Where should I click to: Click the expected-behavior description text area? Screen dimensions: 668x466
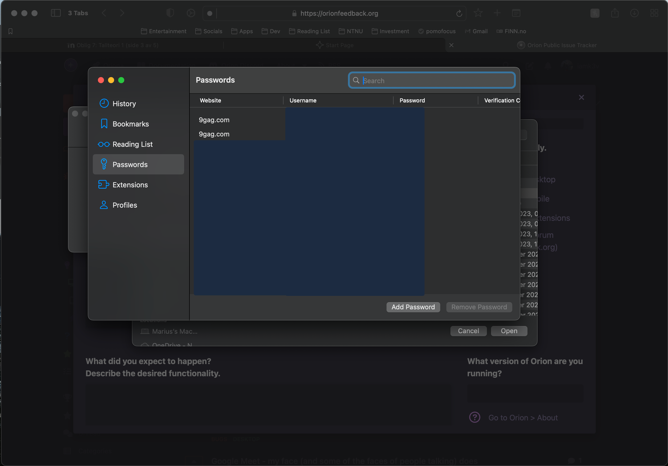tap(268, 404)
